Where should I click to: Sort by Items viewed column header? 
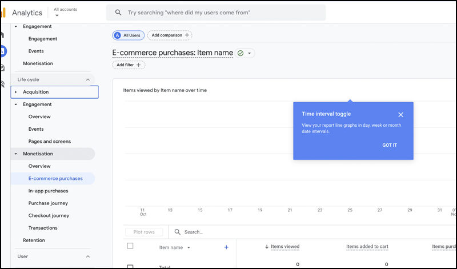[284, 247]
